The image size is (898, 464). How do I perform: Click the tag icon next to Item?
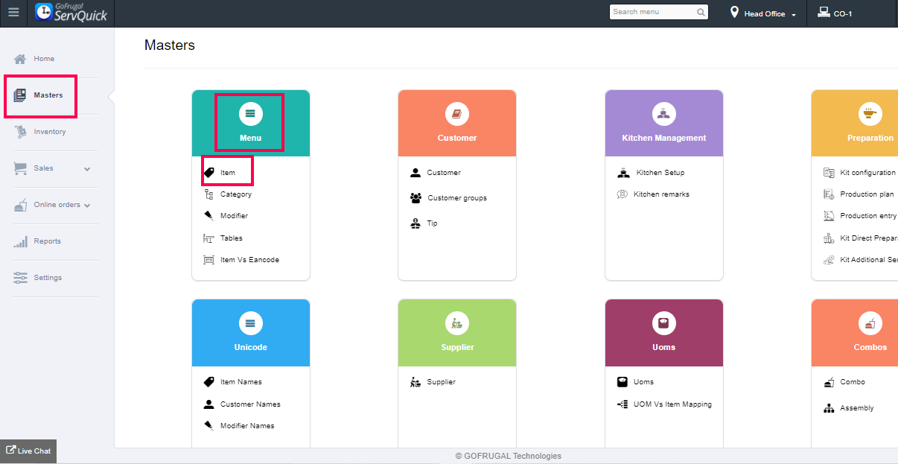pyautogui.click(x=209, y=173)
